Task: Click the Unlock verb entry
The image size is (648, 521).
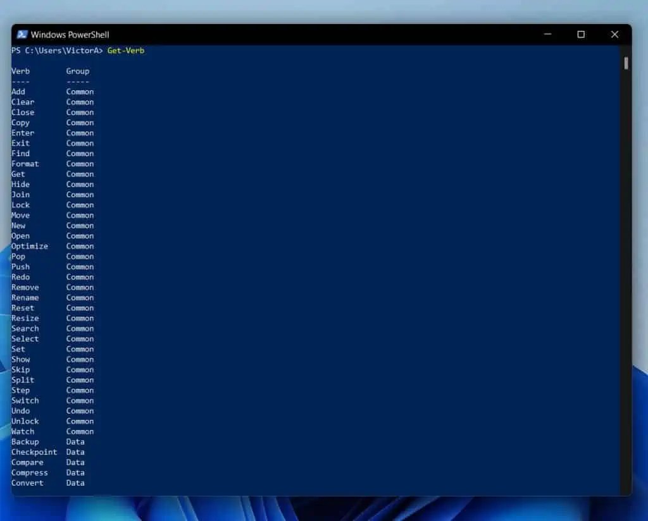Action: point(25,422)
